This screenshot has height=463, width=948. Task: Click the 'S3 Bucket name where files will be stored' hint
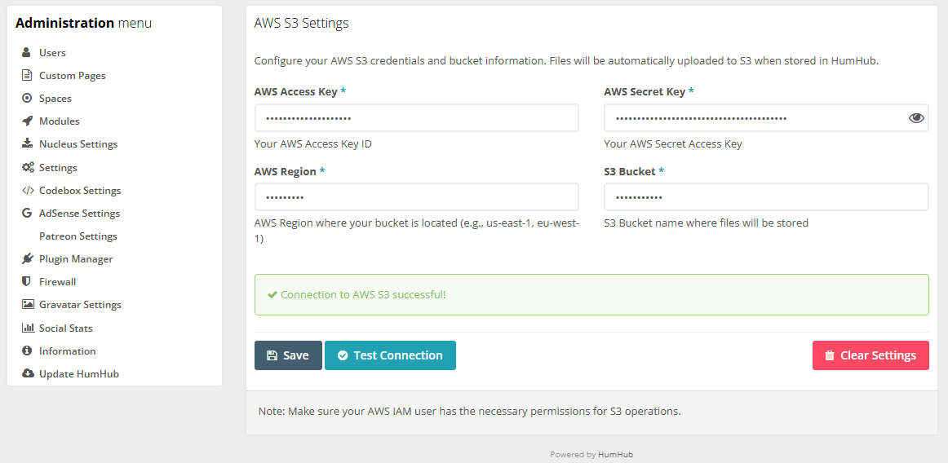click(x=707, y=223)
